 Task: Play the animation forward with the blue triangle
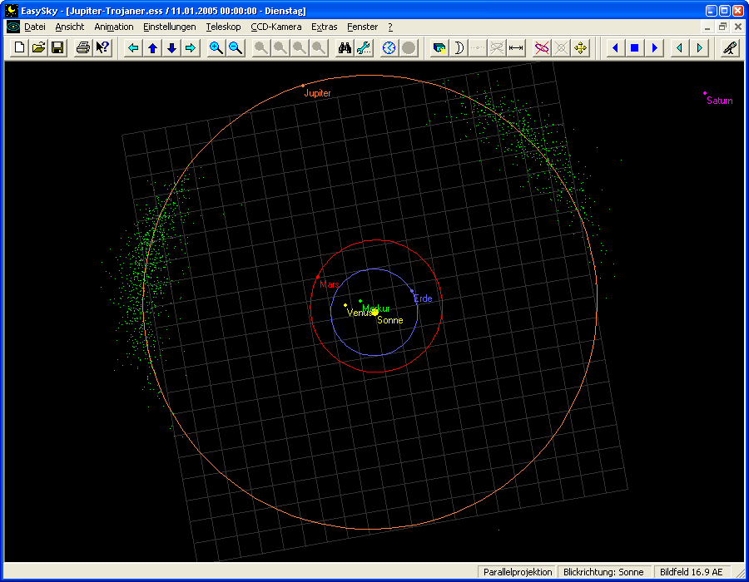point(654,48)
